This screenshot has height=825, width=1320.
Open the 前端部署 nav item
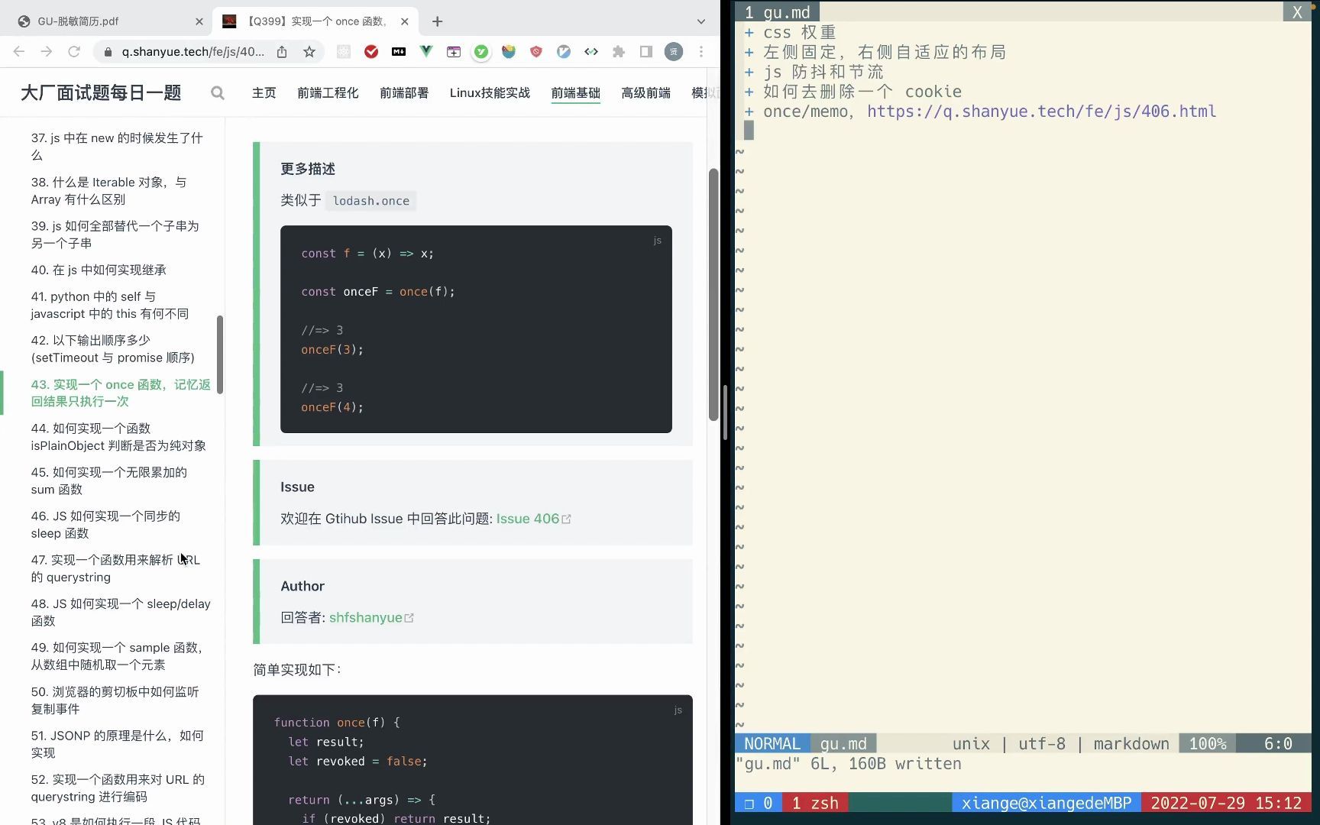(x=404, y=93)
